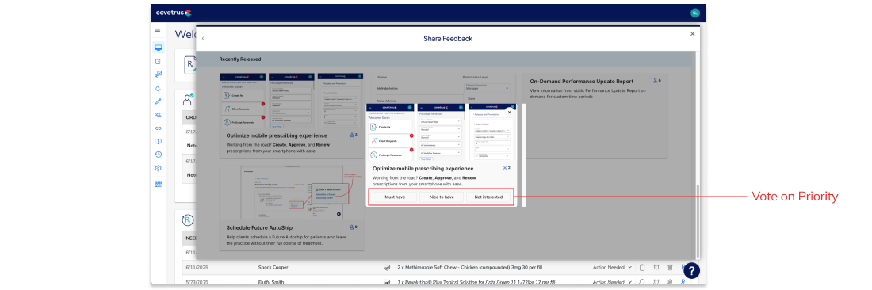Open the storefront icon in sidebar

(x=158, y=185)
